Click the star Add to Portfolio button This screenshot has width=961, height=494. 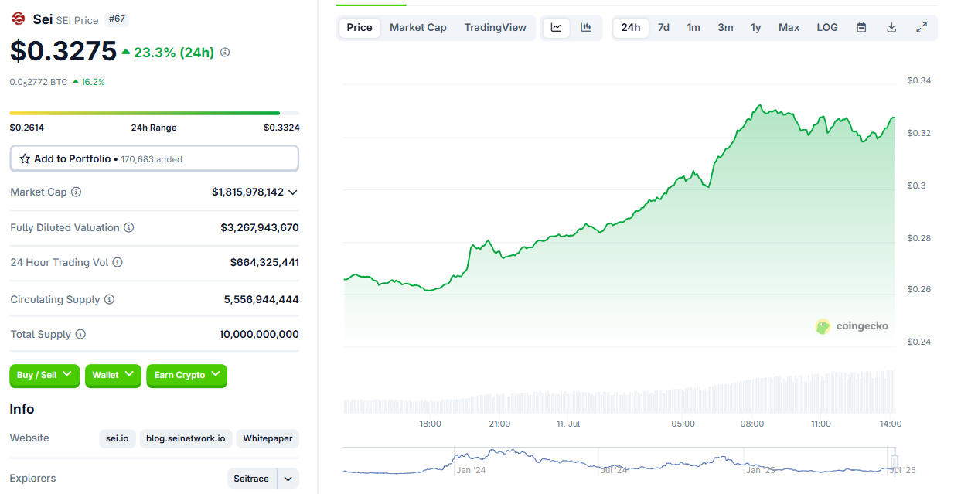pyautogui.click(x=155, y=158)
